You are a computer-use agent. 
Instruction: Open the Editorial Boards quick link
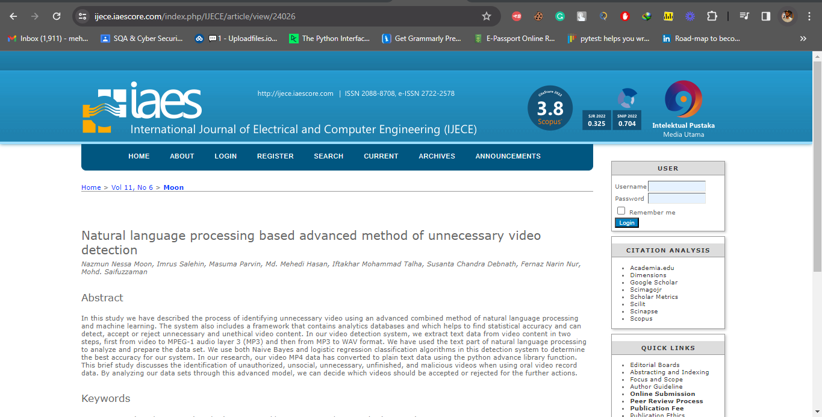click(x=655, y=365)
